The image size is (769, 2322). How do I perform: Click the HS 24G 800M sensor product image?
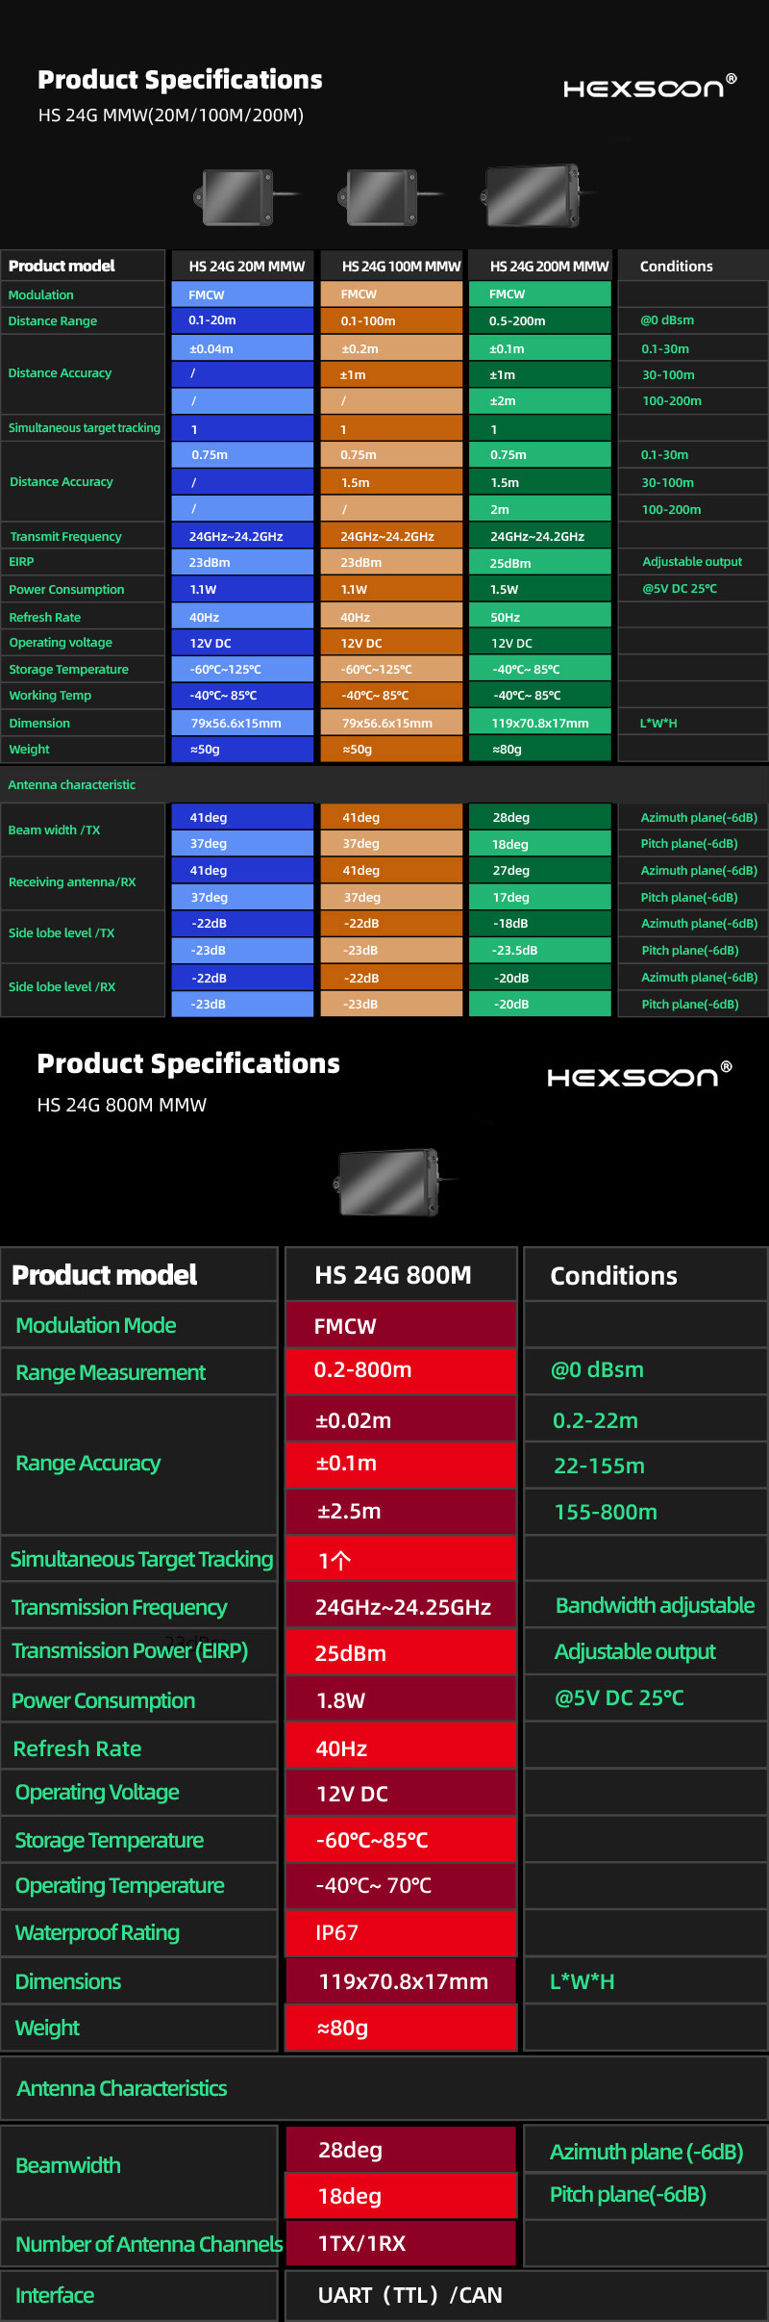389,1182
